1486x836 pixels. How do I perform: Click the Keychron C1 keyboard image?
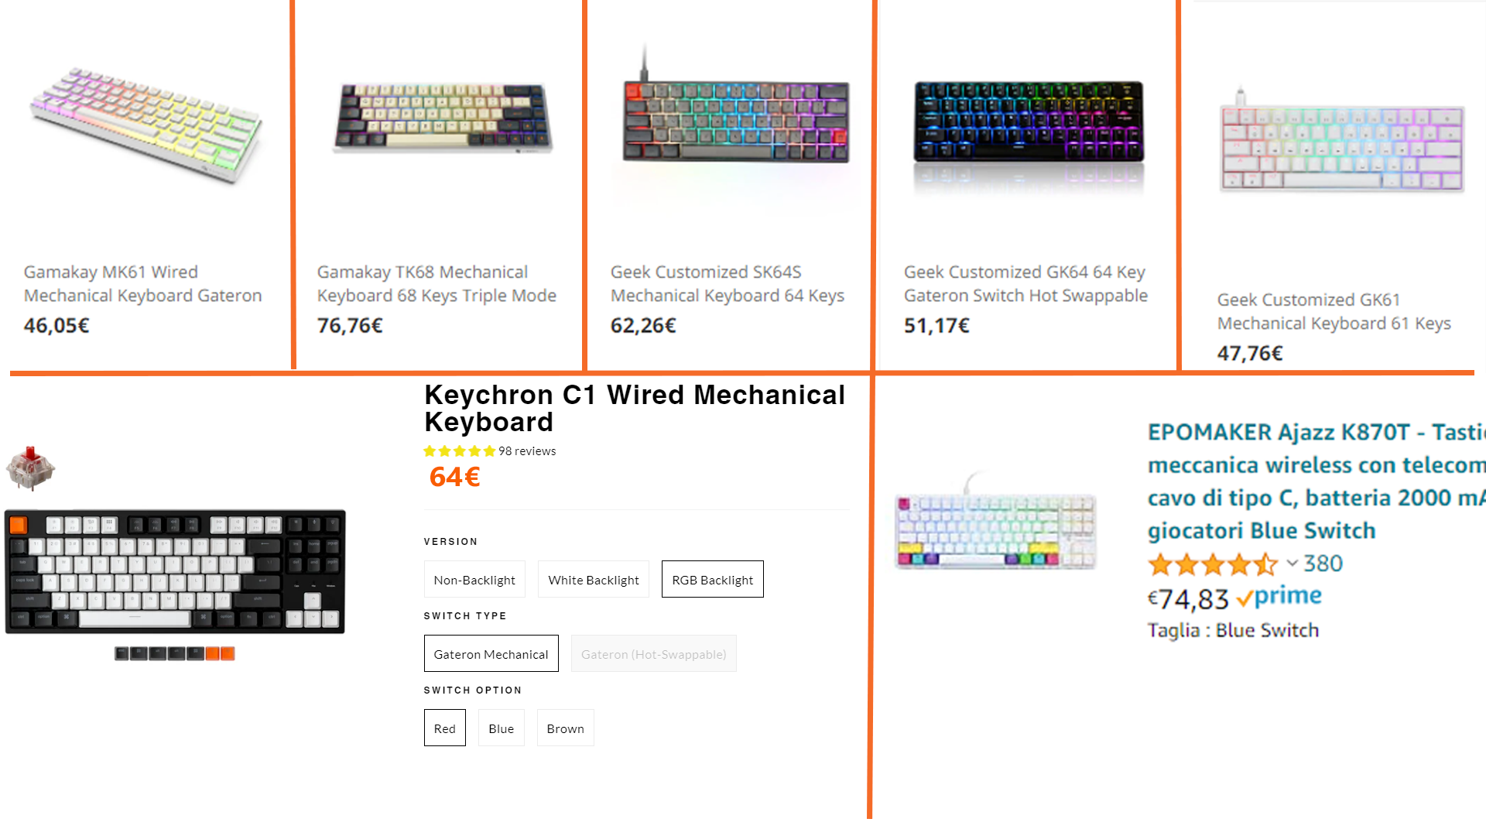[176, 573]
